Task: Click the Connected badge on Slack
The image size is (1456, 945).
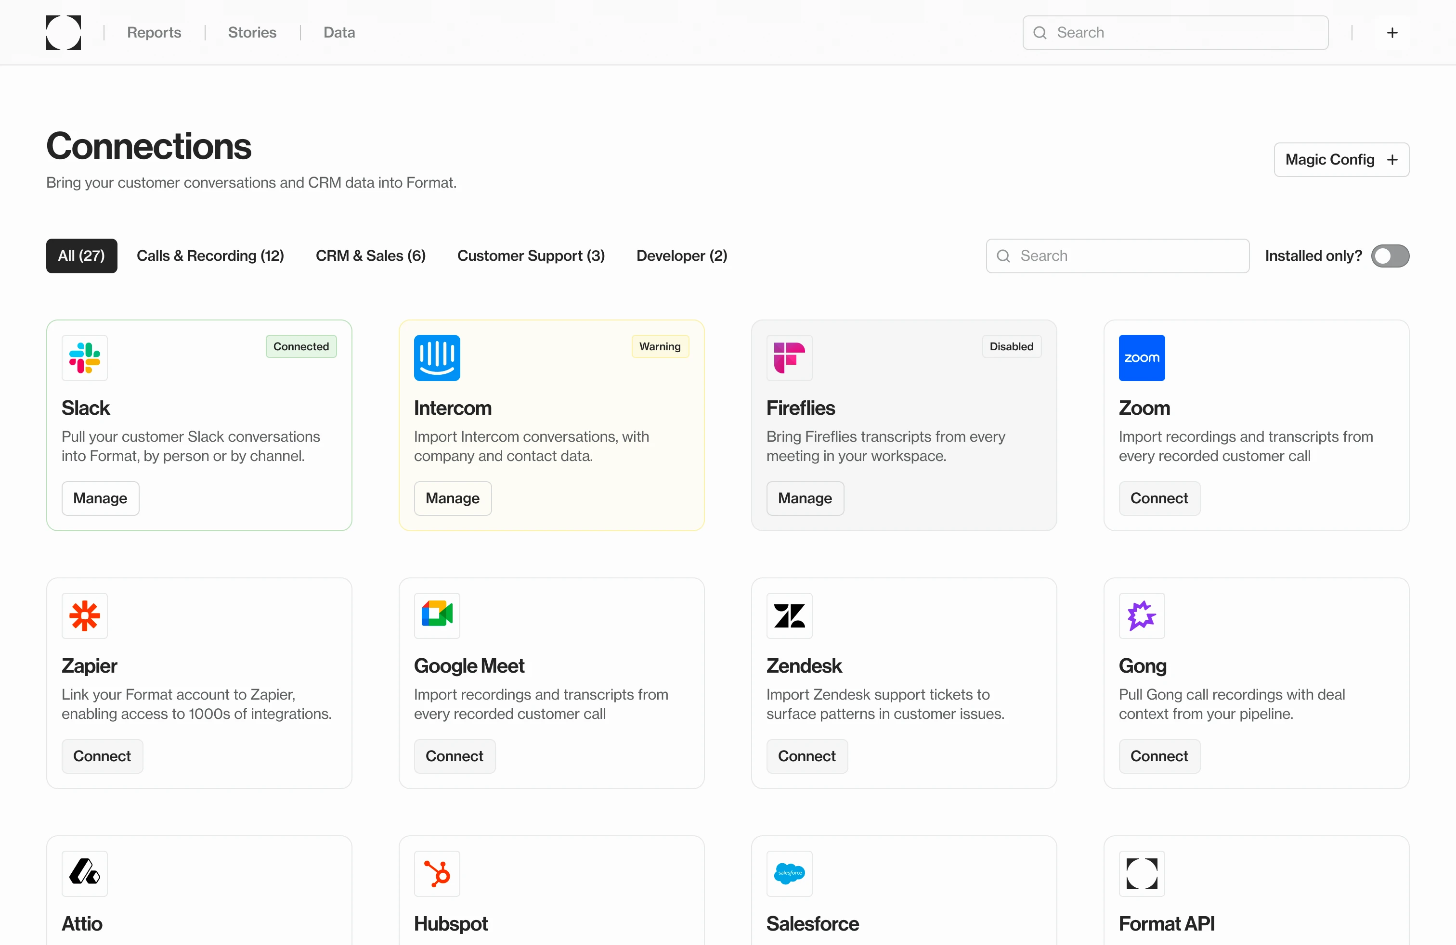Action: [301, 346]
